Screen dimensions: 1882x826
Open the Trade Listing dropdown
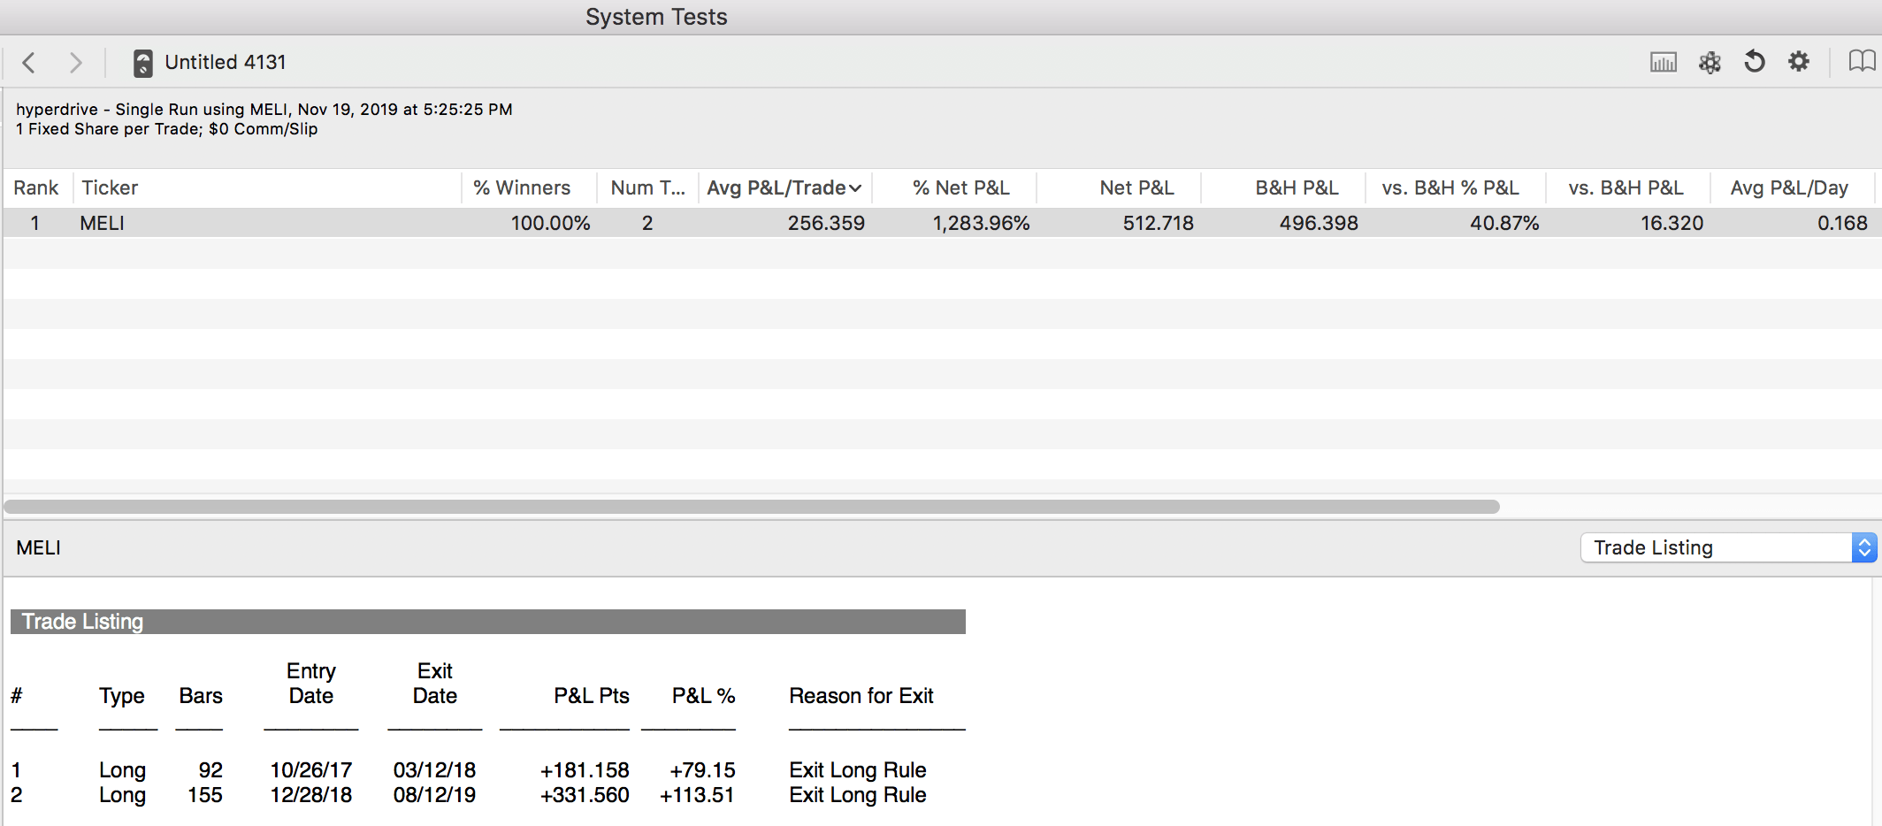(1727, 547)
